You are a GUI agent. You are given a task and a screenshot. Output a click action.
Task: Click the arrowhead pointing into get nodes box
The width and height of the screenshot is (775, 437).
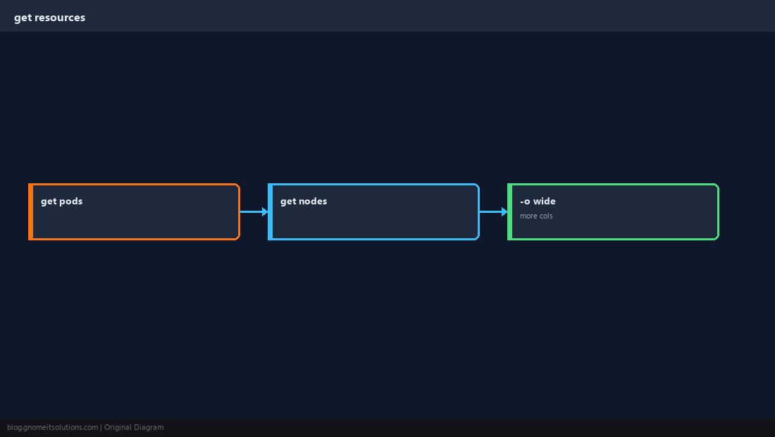[x=265, y=211]
